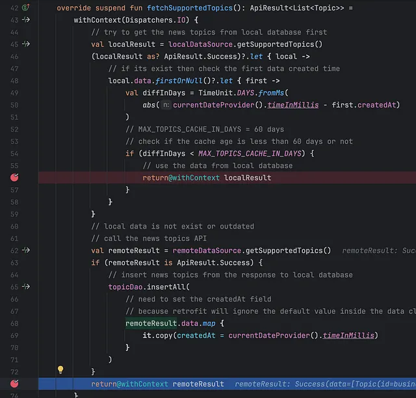Click the highlighted remoteResult on line 68
Image resolution: width=416 pixels, height=398 pixels.
(153, 323)
